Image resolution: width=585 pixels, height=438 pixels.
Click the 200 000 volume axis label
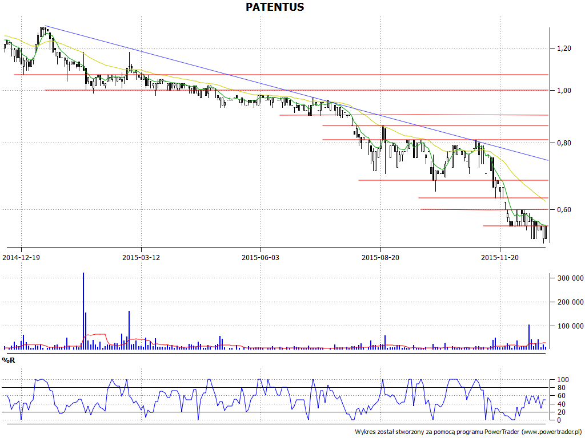(570, 302)
